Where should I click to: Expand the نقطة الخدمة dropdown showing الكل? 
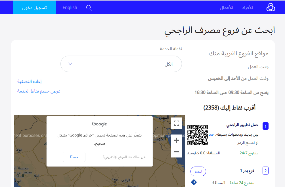[121, 64]
